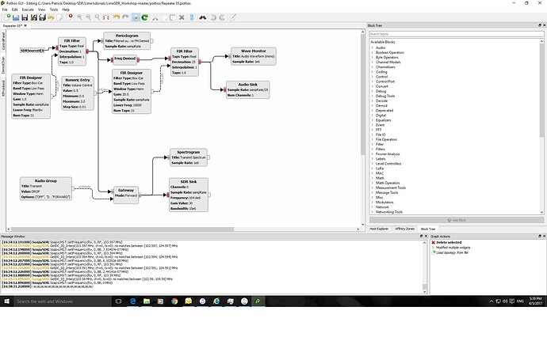Click the Cut scissors toolbar icon
Viewport: 547px width, 341px height.
(155, 17)
